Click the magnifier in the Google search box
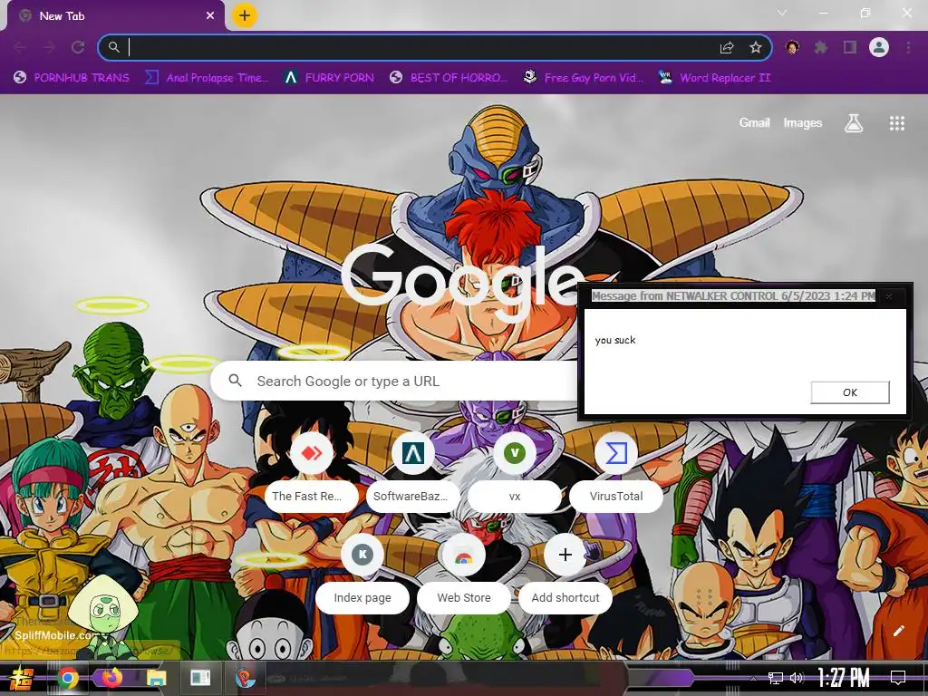 pyautogui.click(x=236, y=381)
